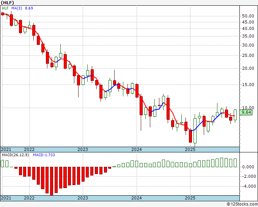Click the 25.00 price axis label
The image size is (258, 207).
pyautogui.click(x=248, y=56)
